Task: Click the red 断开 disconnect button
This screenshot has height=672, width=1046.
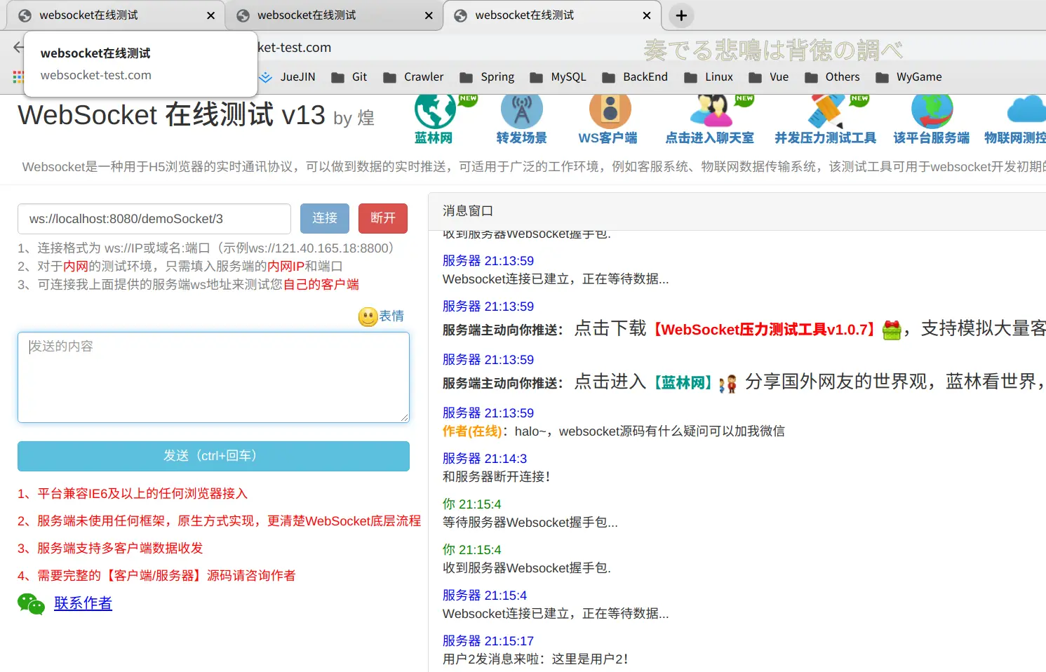Action: pyautogui.click(x=383, y=218)
